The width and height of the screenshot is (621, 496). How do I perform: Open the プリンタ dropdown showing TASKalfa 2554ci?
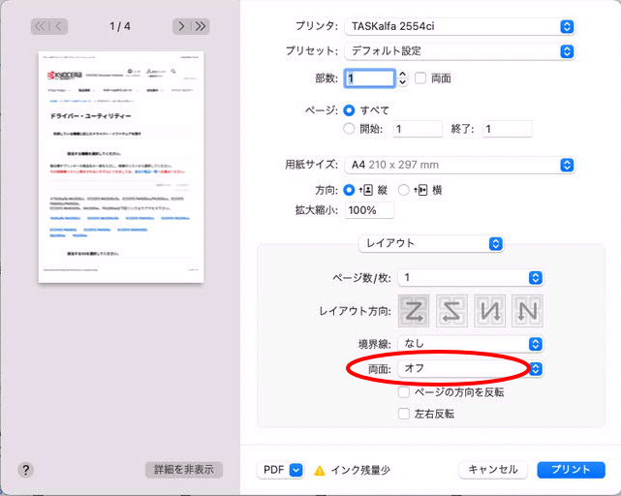(x=460, y=26)
